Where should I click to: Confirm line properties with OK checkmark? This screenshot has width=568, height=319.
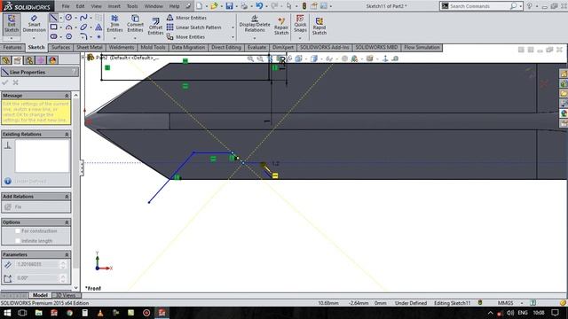(5, 82)
